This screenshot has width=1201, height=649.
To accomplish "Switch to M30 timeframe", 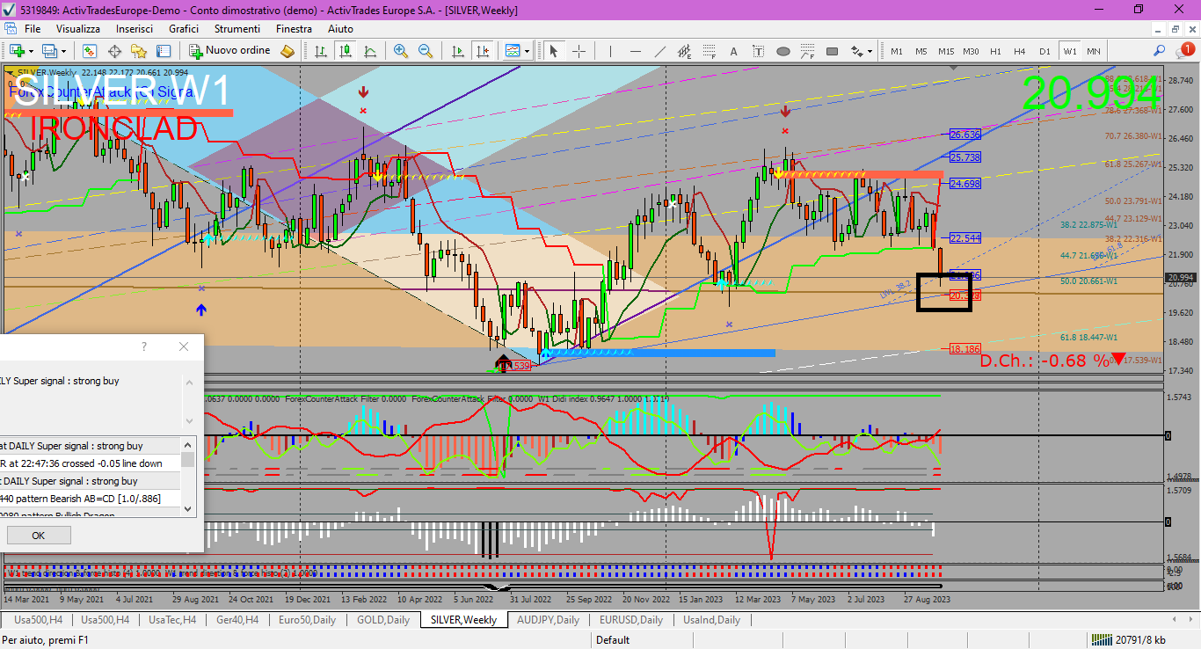I will pos(971,51).
